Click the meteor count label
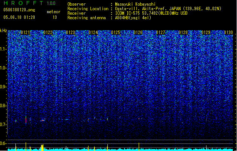This screenshot has width=237, height=151. click(54, 12)
